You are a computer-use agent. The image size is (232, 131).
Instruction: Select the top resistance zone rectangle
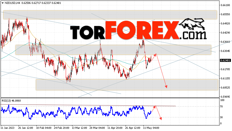click(110, 15)
